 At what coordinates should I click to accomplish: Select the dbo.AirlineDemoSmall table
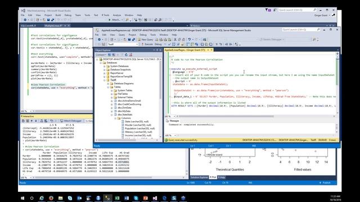[129, 101]
